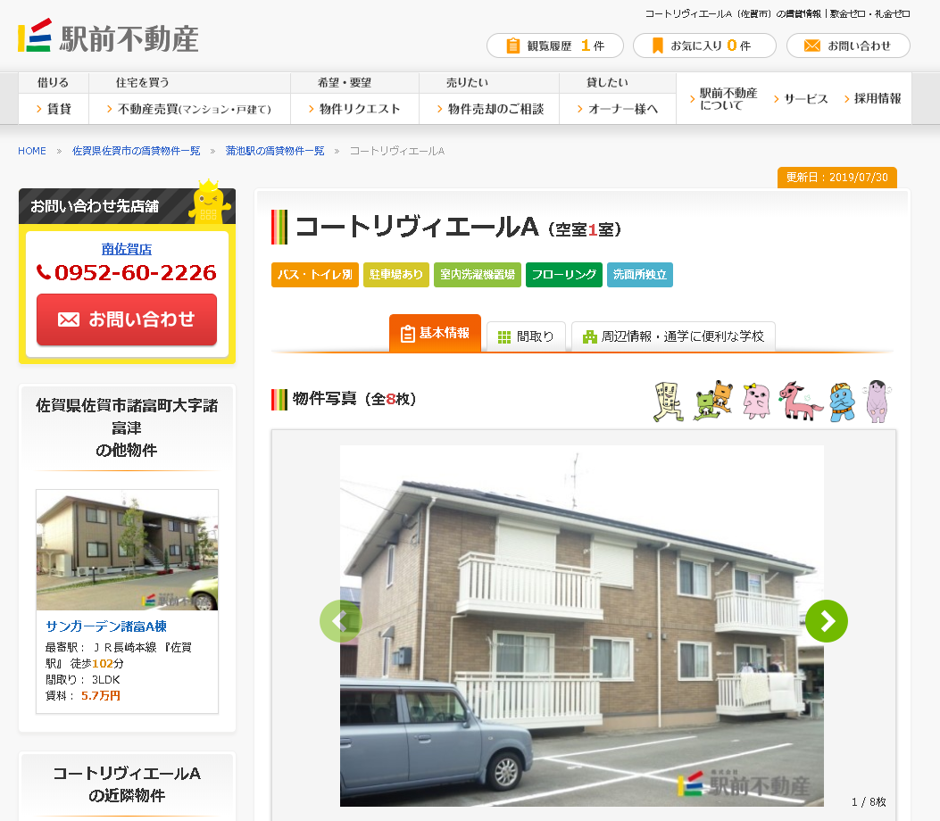Open 賃貸 menu item
Screen dimensions: 940x821
[54, 109]
